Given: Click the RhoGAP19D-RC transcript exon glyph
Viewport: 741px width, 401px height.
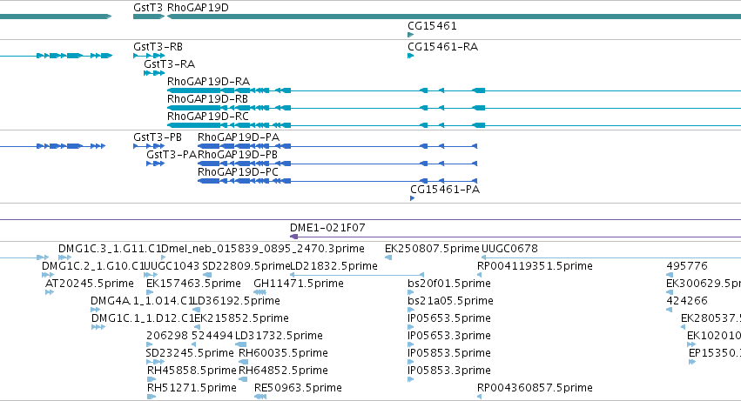Looking at the screenshot, I should point(194,125).
